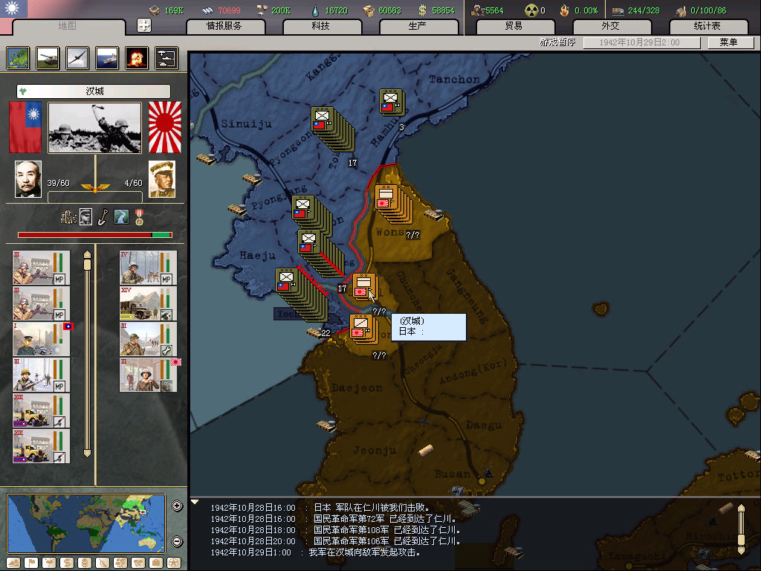Click the river crossing modifier icon

[121, 217]
